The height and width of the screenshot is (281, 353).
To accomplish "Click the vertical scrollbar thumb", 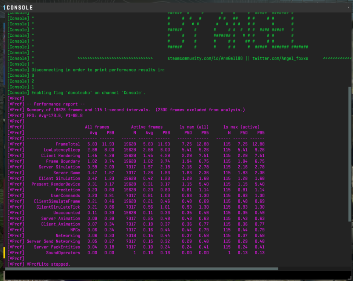I will pyautogui.click(x=350, y=154).
